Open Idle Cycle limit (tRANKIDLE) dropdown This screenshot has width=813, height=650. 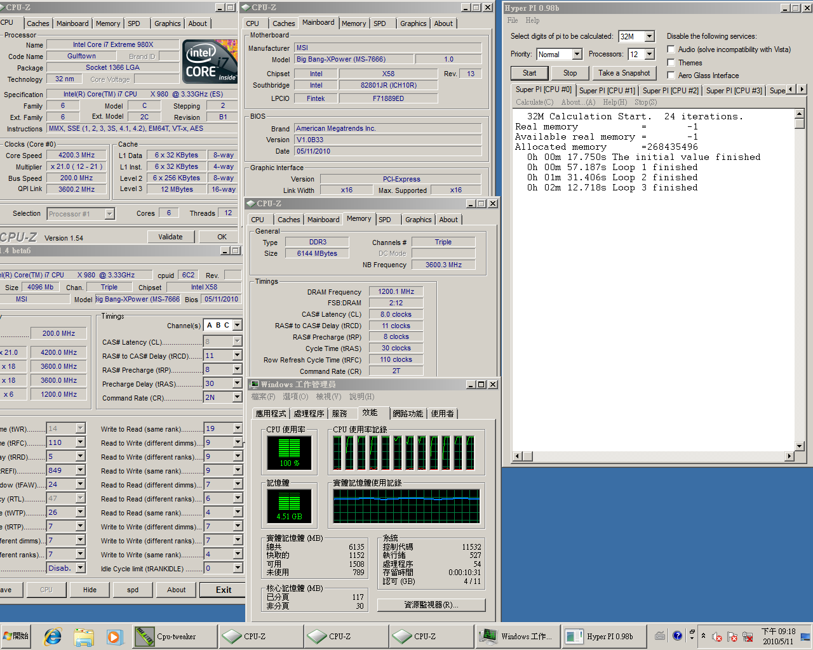click(x=238, y=568)
